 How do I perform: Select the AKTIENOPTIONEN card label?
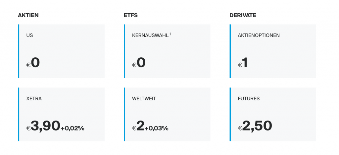pos(259,35)
